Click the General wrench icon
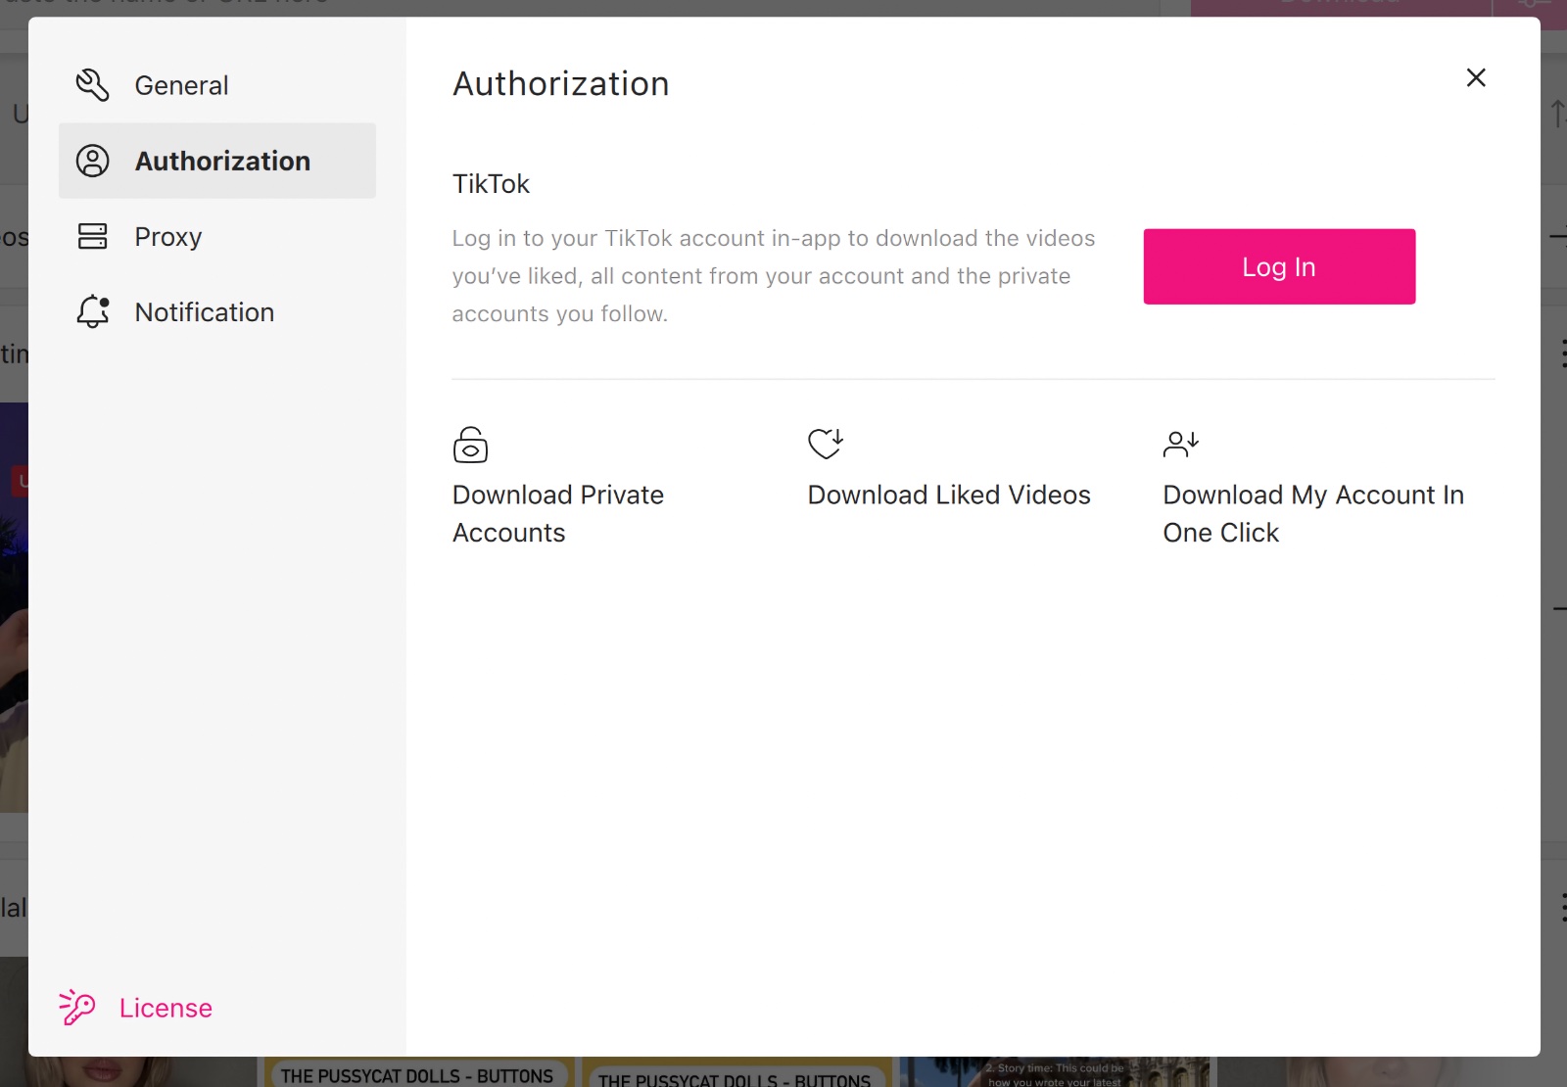The height and width of the screenshot is (1087, 1567). click(x=92, y=85)
